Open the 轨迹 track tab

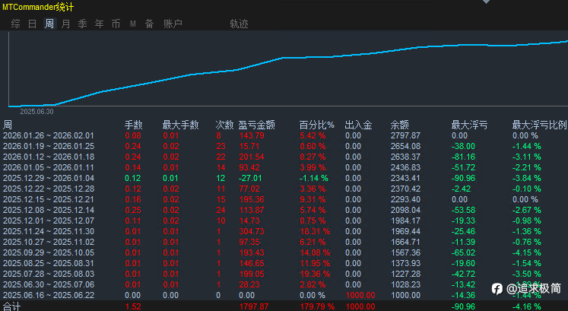click(x=239, y=24)
